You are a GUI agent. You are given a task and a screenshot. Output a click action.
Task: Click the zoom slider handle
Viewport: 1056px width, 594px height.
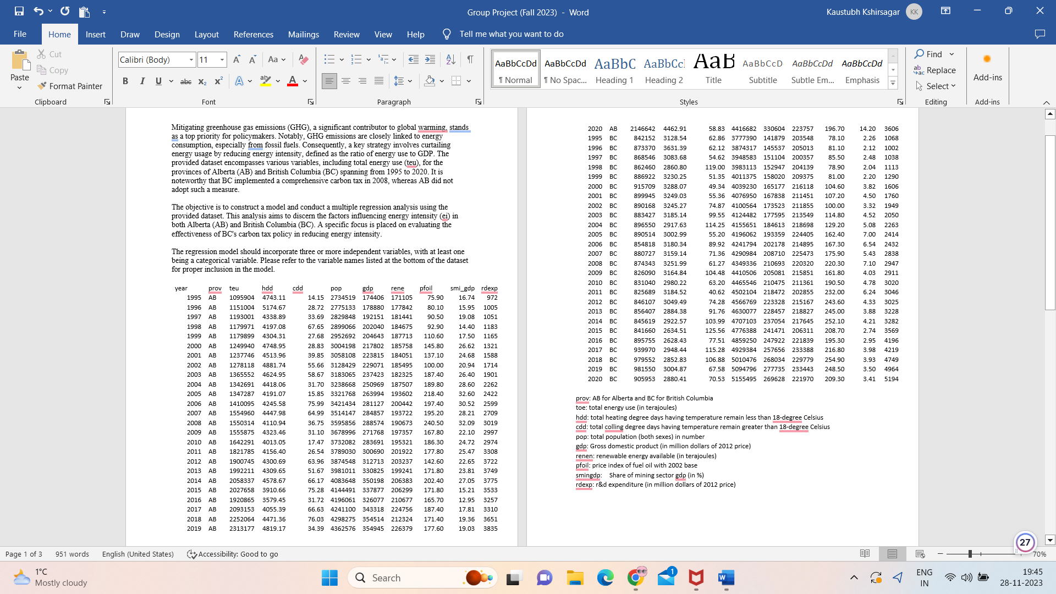coord(970,554)
